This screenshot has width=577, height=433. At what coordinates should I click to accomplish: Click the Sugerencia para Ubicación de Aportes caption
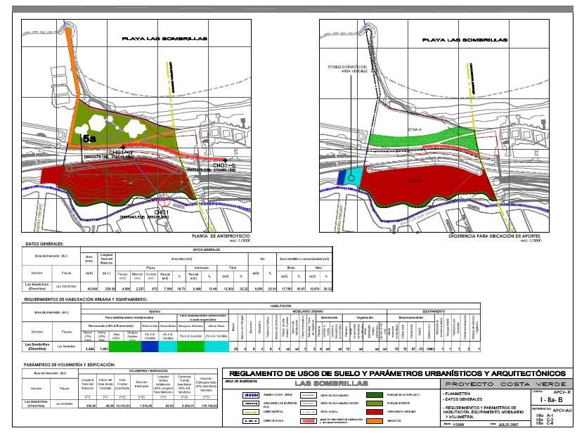[x=489, y=237]
